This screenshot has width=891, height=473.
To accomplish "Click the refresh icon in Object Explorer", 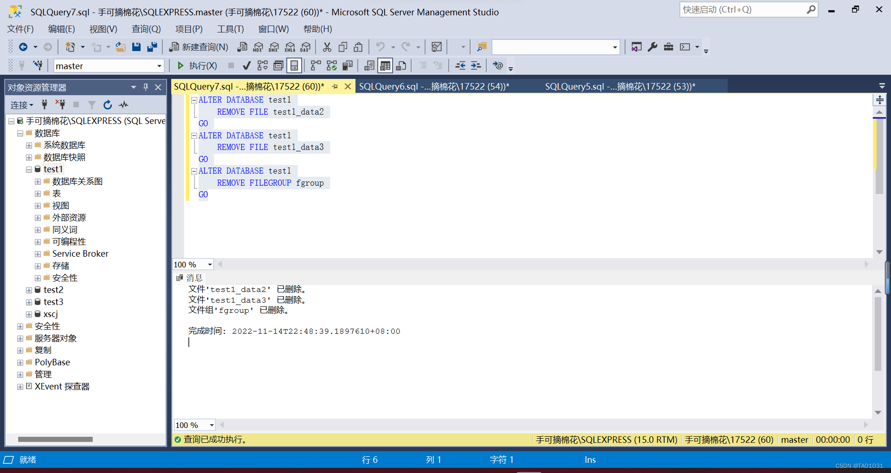I will [108, 105].
